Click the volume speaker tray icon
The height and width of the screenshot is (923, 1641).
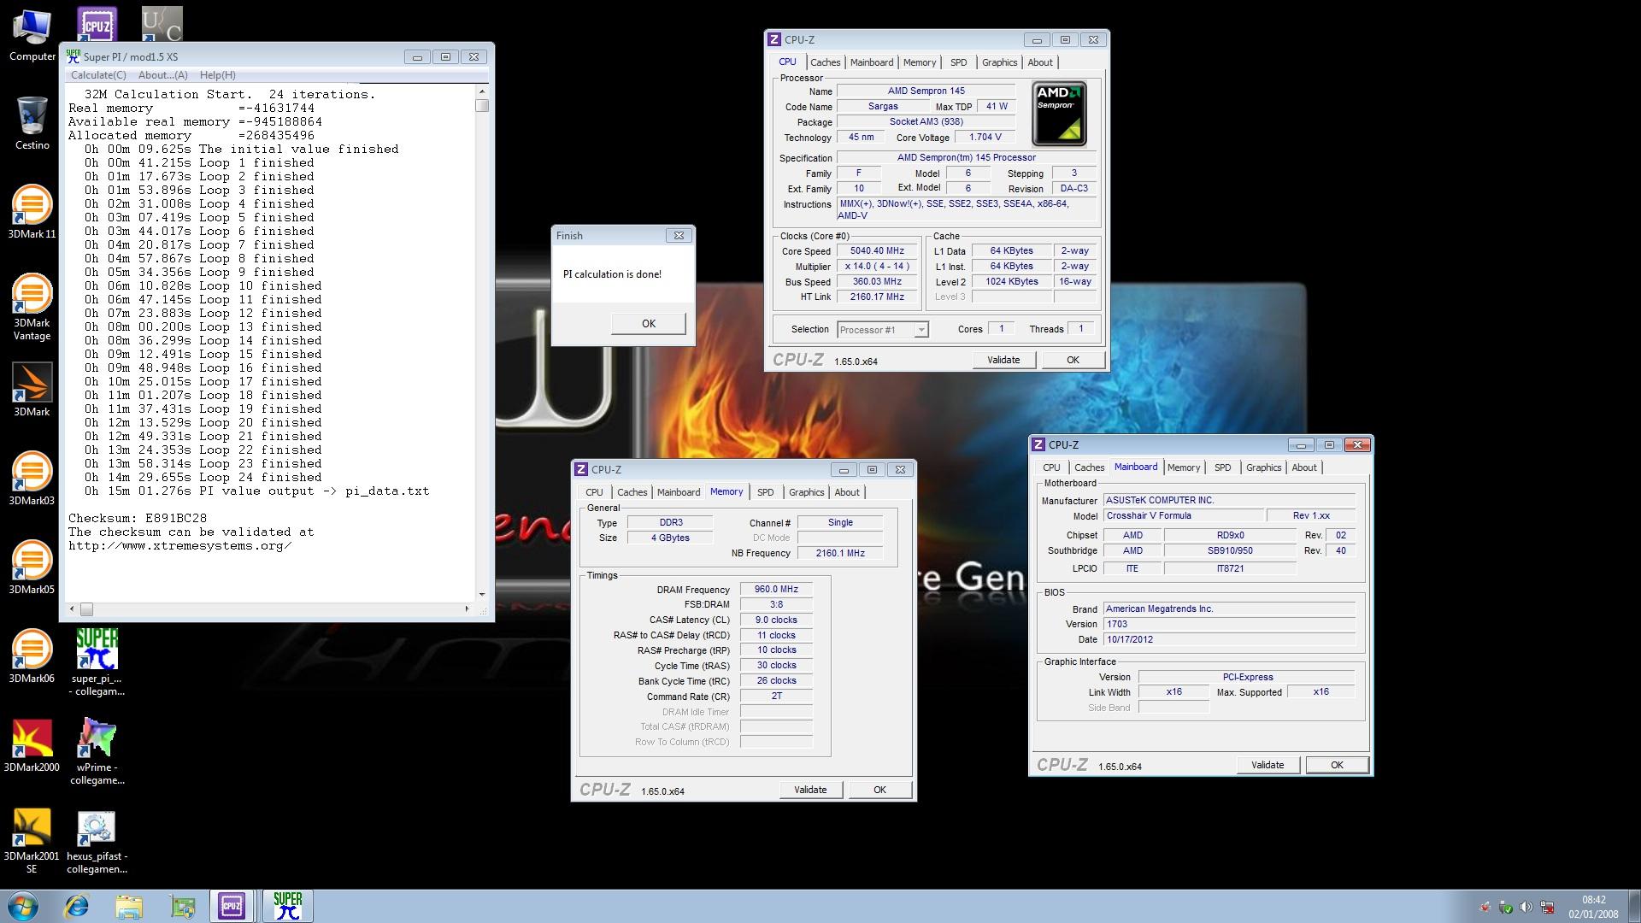(x=1526, y=907)
